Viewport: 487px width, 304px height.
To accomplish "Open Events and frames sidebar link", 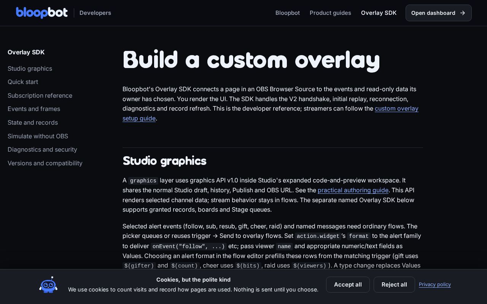I will (x=34, y=109).
